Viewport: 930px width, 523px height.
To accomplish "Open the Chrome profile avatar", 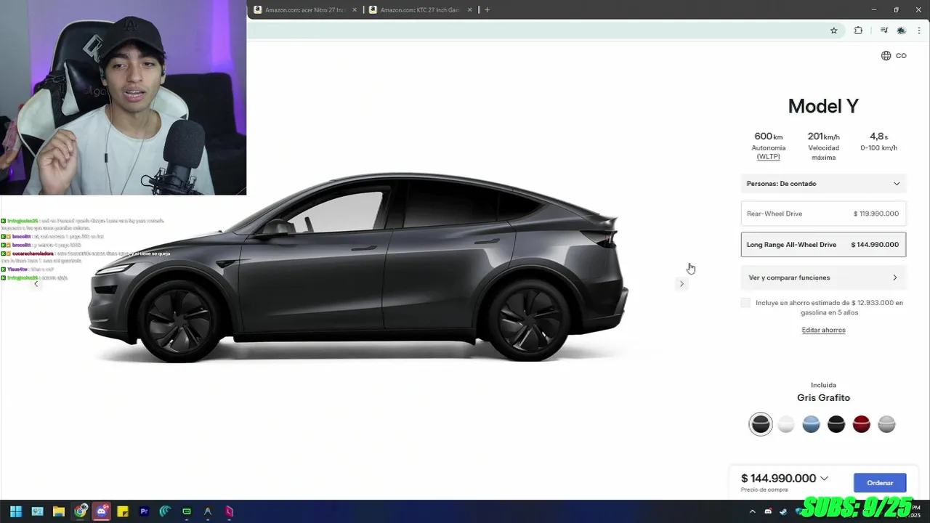I will coord(902,31).
